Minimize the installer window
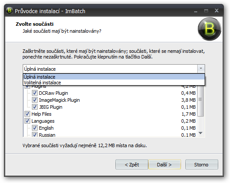Screen dimensions: 230x183 (x=195, y=11)
